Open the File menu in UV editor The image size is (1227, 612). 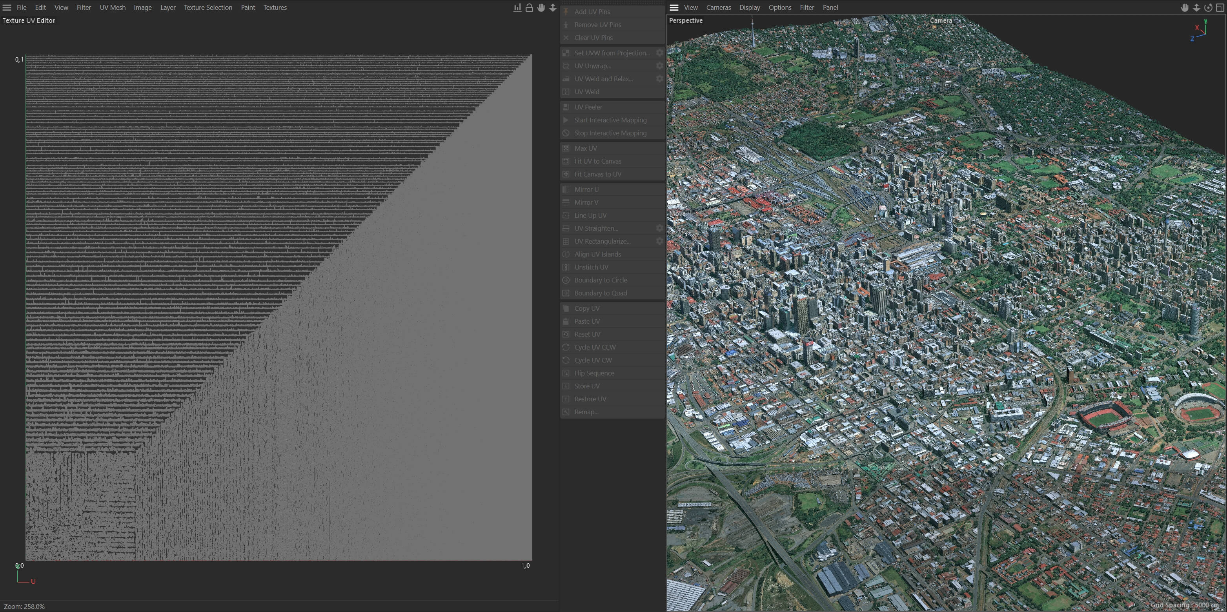click(x=22, y=7)
